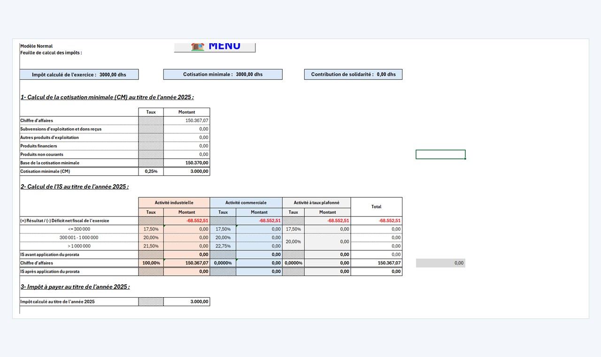Select the Impôt calculé 3.000,00 amount cell
601x357 pixels.
(x=187, y=302)
